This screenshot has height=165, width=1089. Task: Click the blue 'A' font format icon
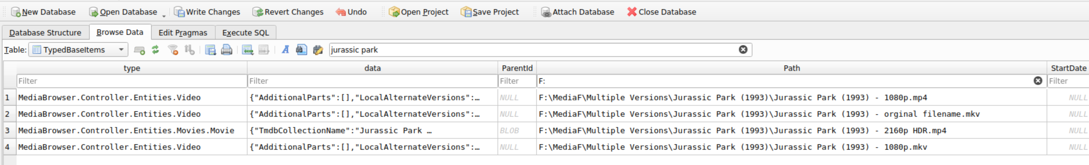coord(285,50)
